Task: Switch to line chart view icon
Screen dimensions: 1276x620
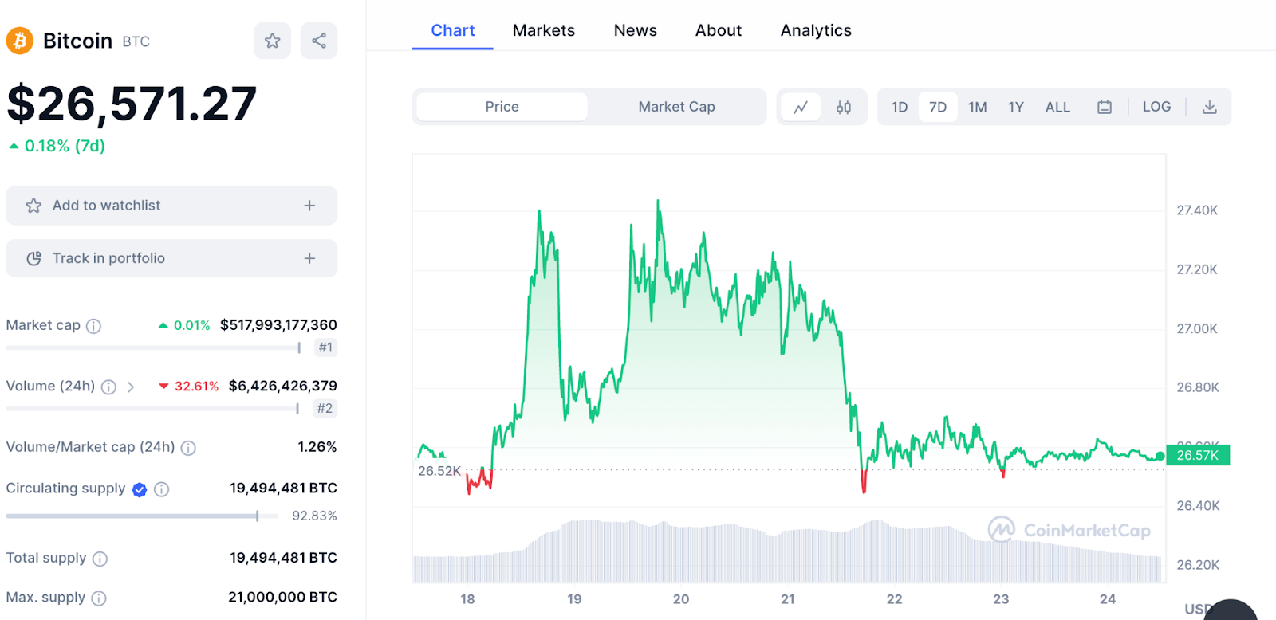Action: pos(801,107)
